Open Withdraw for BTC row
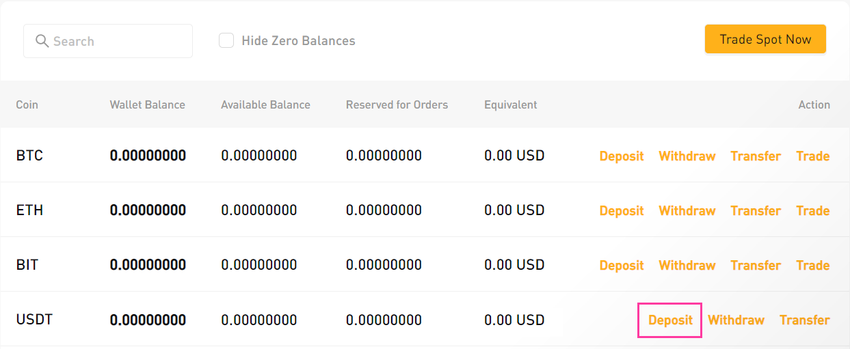 point(687,156)
